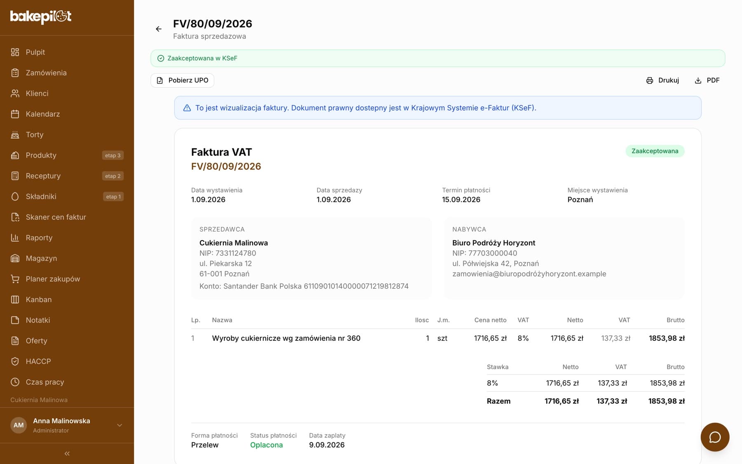Click seller name Cukiernia Malinowa in invoice
This screenshot has height=464, width=742.
point(234,243)
